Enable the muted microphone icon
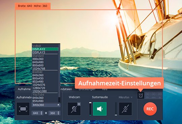Viewport: 182px width, 124px height. tap(125, 109)
